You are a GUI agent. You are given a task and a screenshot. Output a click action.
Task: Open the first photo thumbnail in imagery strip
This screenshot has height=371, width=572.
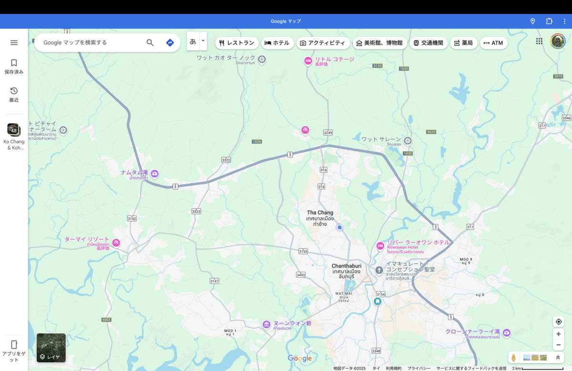click(527, 357)
